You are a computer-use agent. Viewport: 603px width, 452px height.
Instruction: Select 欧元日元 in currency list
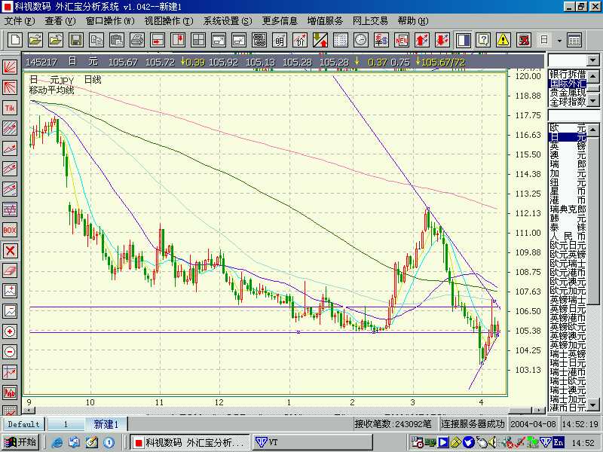click(x=568, y=246)
